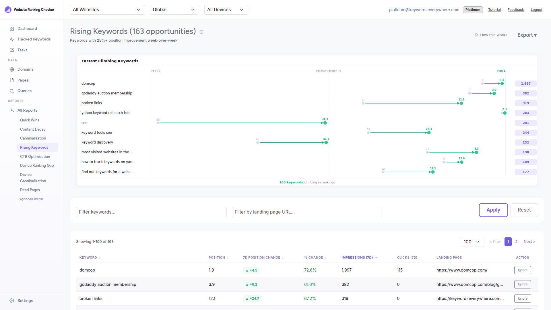Image resolution: width=551 pixels, height=310 pixels.
Task: Open Tasks via the checkmark icon
Action: point(11,50)
